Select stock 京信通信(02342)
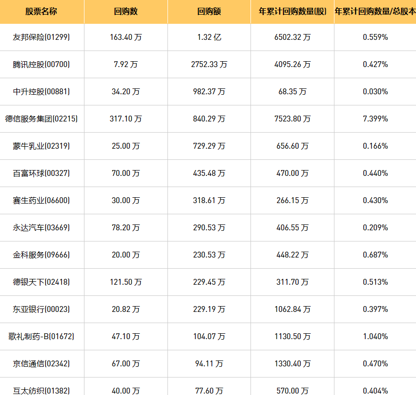The height and width of the screenshot is (395, 416). [41, 363]
